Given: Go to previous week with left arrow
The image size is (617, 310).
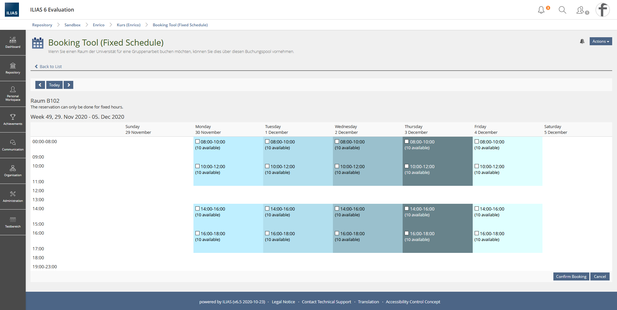Looking at the screenshot, I should [x=40, y=85].
